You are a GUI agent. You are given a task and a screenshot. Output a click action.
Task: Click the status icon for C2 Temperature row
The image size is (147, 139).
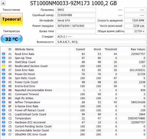click(4, 118)
